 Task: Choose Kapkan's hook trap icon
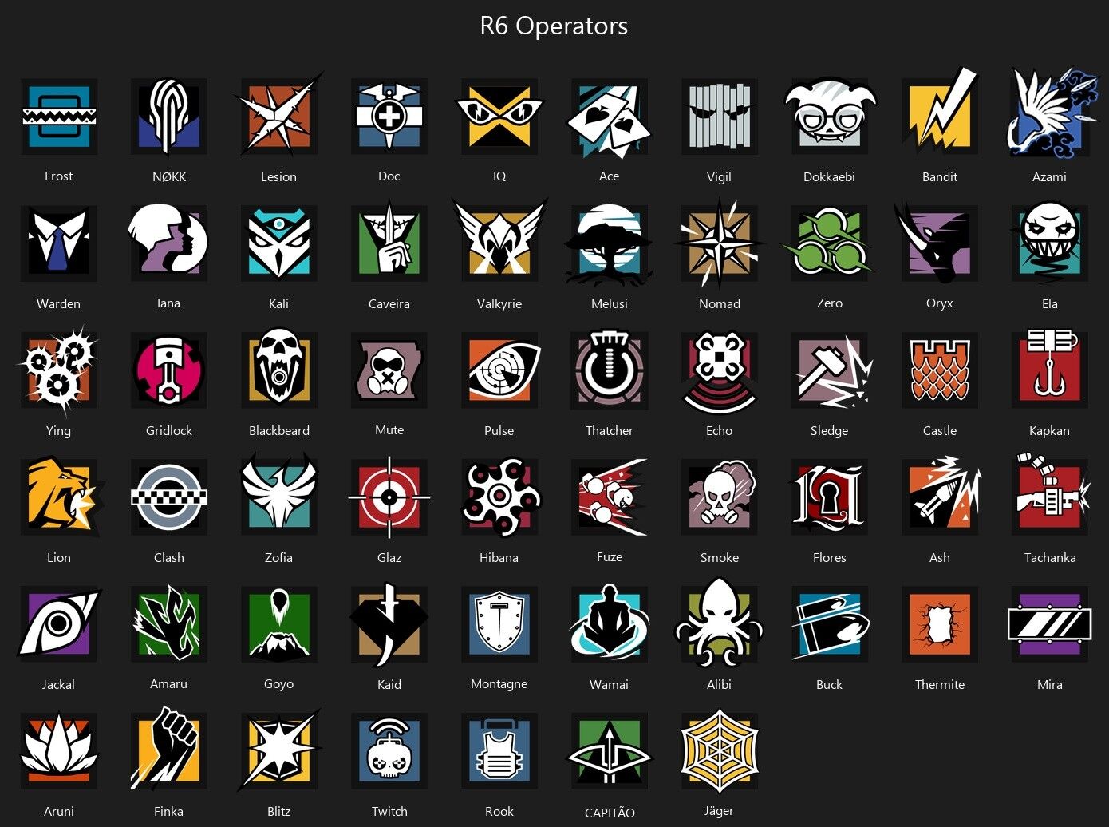point(1050,369)
